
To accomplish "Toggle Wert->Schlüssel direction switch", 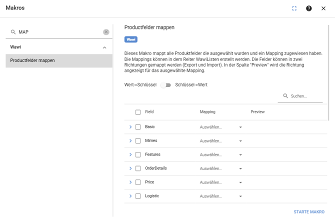I will pyautogui.click(x=166, y=85).
